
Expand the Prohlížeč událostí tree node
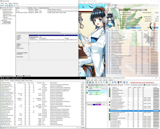point(2,13)
